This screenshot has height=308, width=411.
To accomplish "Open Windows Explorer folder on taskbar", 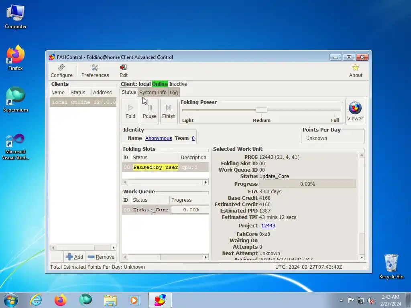I will (x=110, y=300).
